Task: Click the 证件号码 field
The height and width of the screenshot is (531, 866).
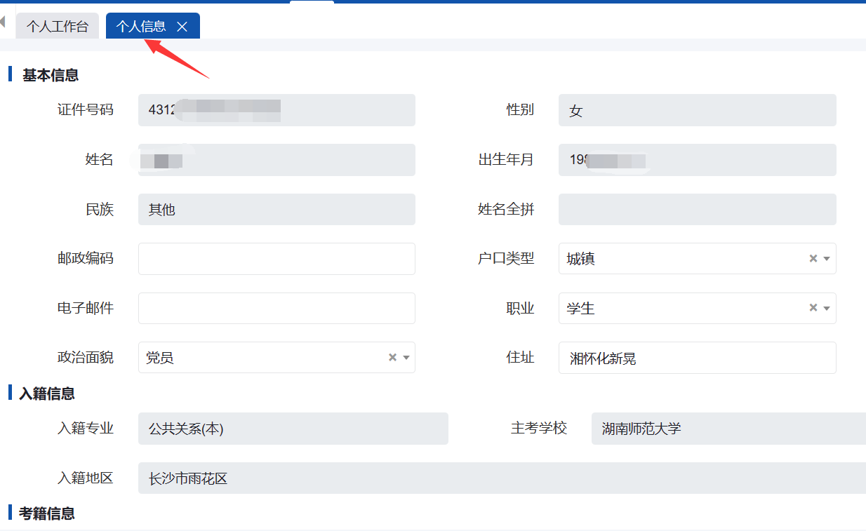Action: pos(277,110)
